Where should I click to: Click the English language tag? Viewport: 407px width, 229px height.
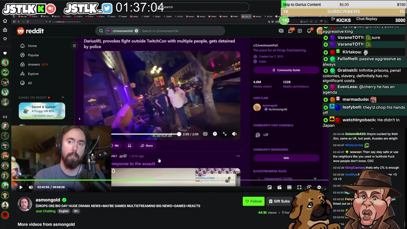pos(64,211)
